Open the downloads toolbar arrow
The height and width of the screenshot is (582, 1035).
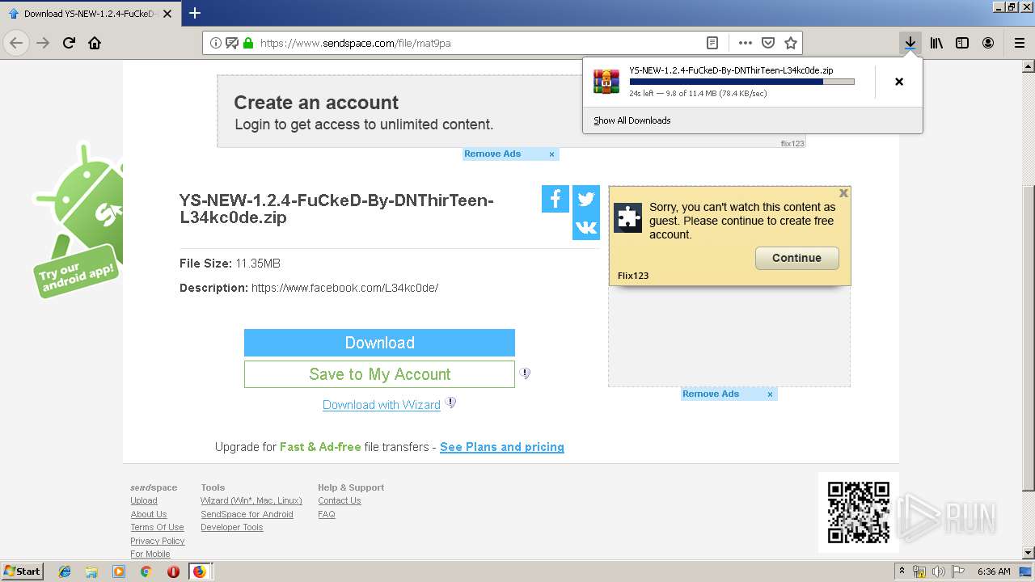pos(910,43)
